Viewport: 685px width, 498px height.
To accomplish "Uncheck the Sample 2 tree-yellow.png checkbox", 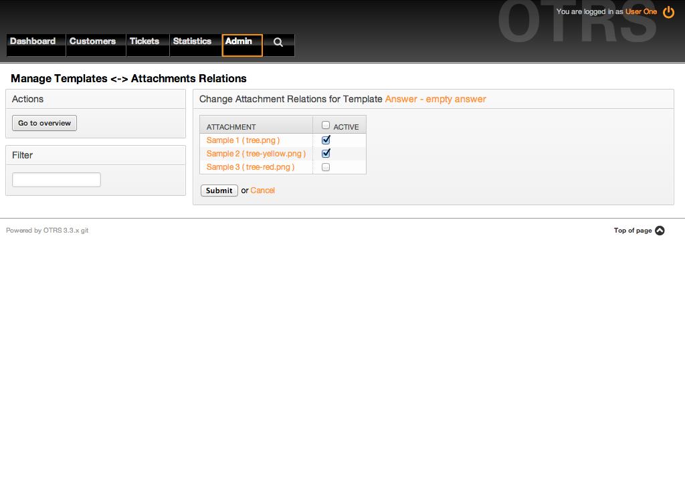I will click(326, 154).
